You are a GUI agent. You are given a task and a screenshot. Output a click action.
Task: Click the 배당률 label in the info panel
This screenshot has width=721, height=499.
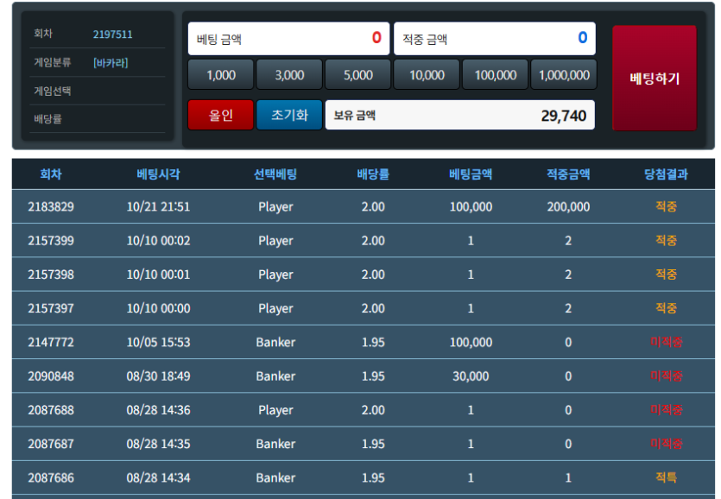point(47,119)
